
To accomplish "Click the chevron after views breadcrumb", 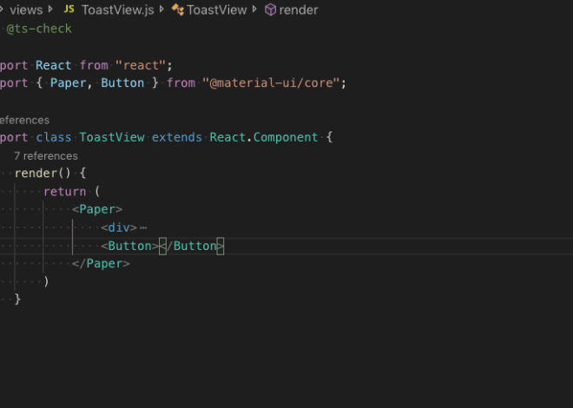I will (50, 10).
